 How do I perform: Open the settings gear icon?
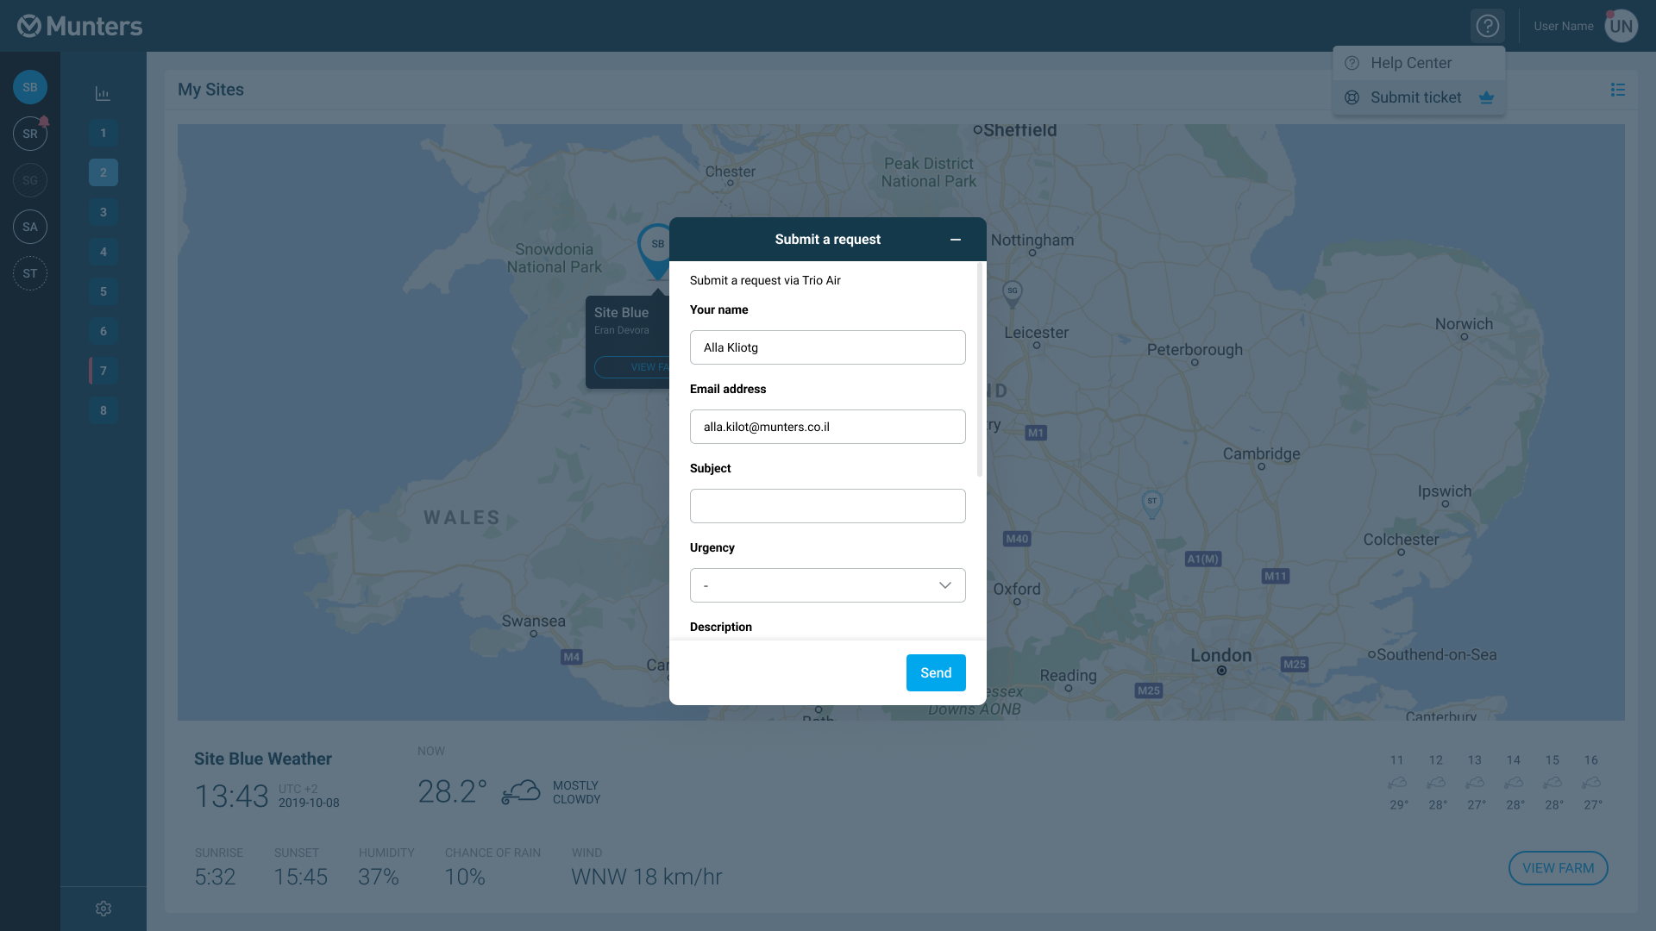click(x=103, y=909)
